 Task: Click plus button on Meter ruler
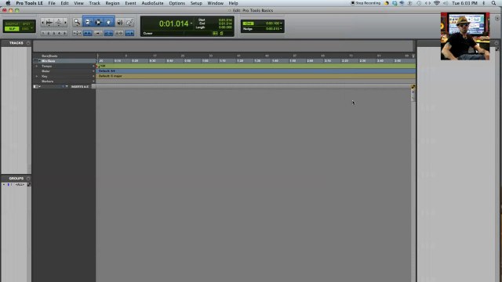pos(93,71)
